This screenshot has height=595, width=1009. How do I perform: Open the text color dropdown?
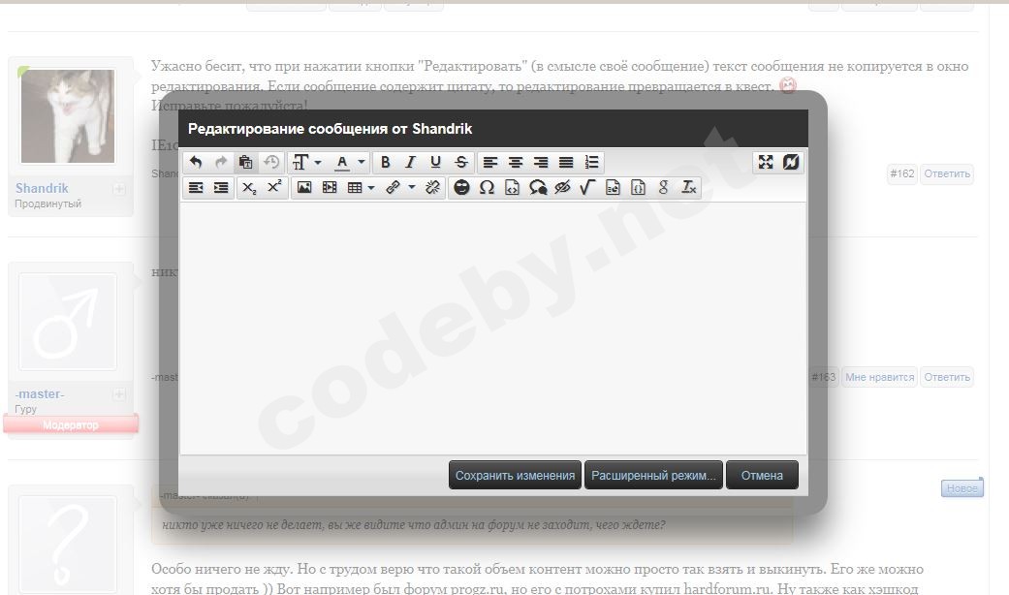(350, 162)
